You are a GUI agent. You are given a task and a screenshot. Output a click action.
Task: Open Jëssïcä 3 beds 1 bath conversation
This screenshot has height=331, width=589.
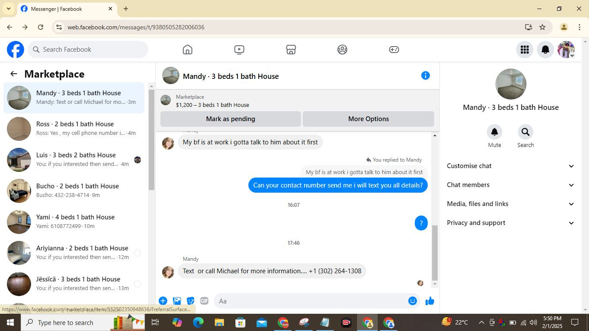tap(74, 284)
